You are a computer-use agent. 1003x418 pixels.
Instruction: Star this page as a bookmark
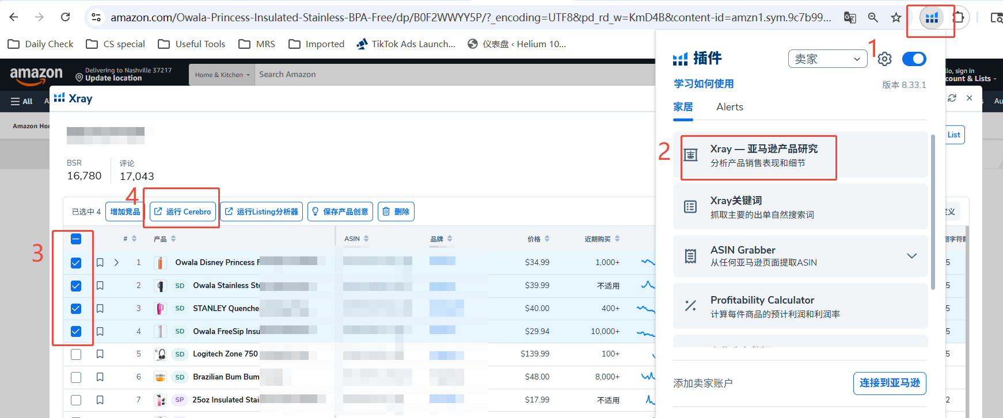896,18
